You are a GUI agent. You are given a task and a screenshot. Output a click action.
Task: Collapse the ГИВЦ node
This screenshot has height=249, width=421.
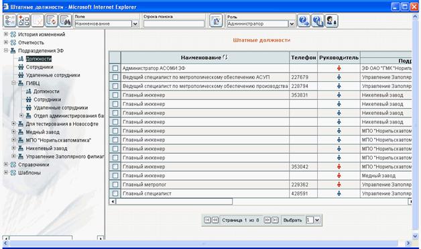[13, 83]
